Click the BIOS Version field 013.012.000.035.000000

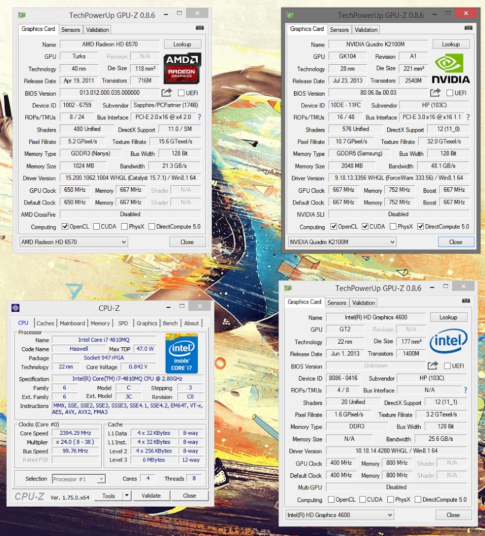point(109,93)
